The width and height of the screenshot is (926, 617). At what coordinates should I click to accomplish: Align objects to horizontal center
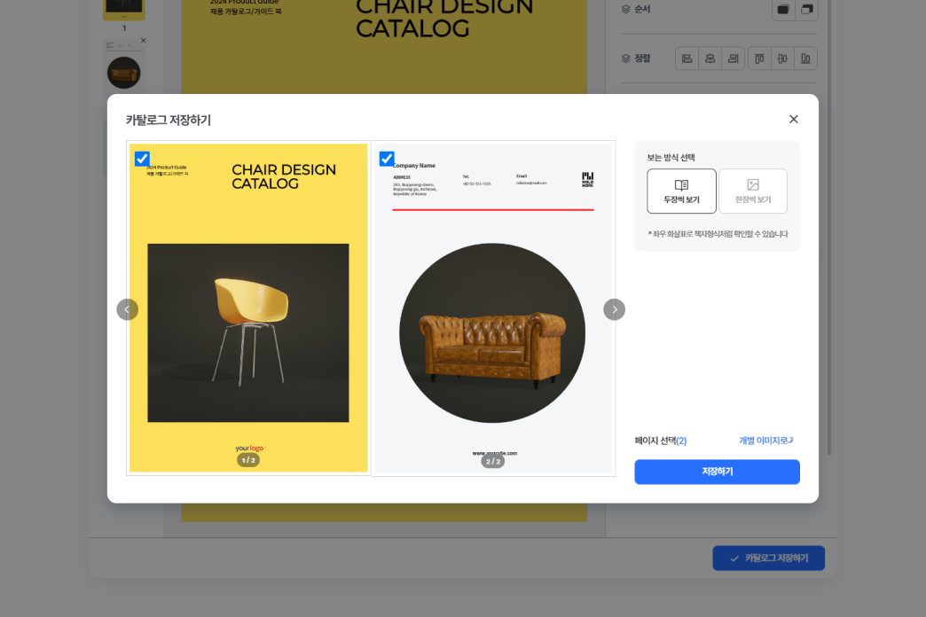tap(710, 59)
